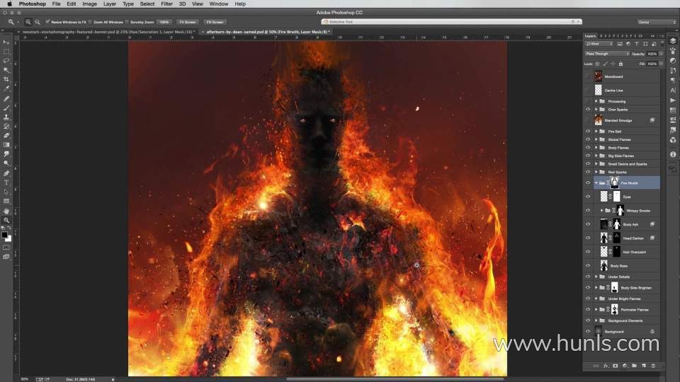Toggle Resize Windows to Fit checkbox
This screenshot has height=382, width=680.
47,22
